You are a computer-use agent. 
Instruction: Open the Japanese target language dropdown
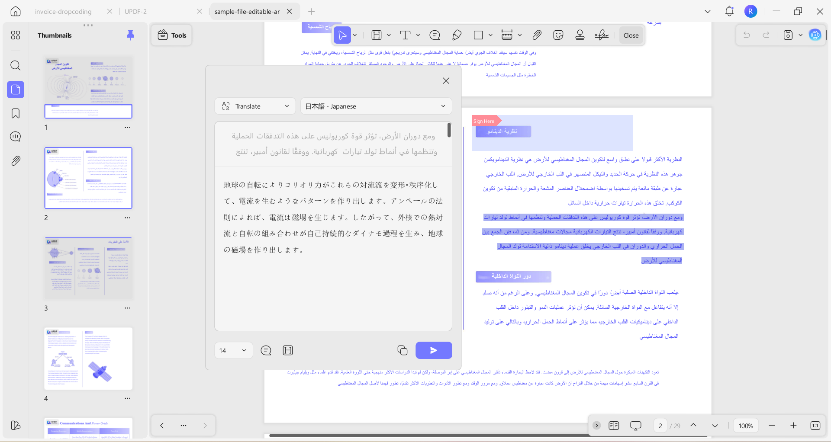tap(376, 106)
